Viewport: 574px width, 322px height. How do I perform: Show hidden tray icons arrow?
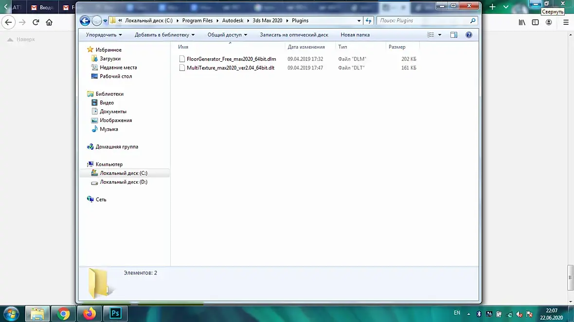(x=468, y=314)
